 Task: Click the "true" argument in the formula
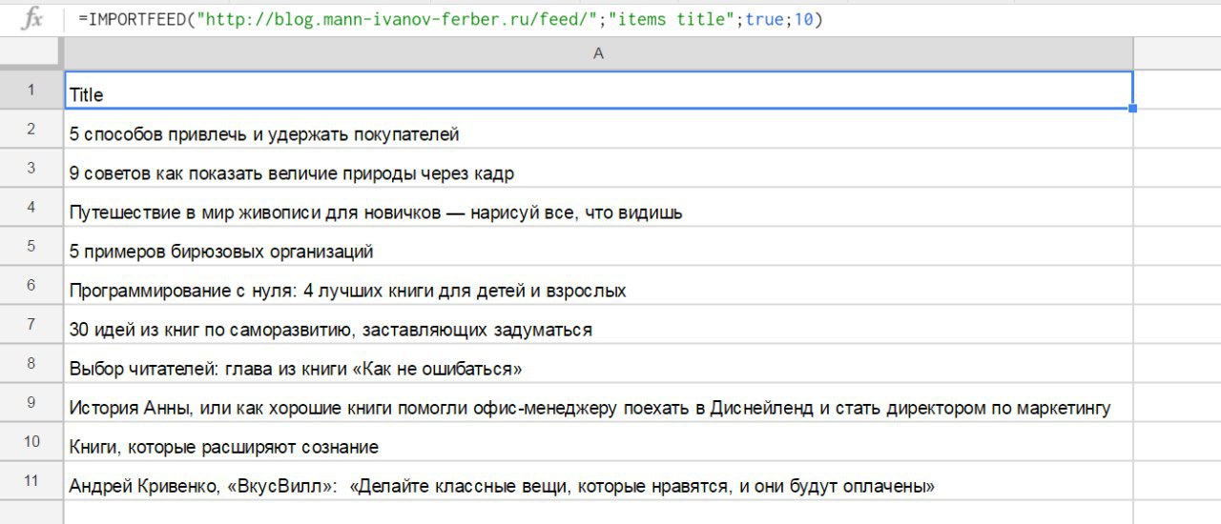[764, 20]
